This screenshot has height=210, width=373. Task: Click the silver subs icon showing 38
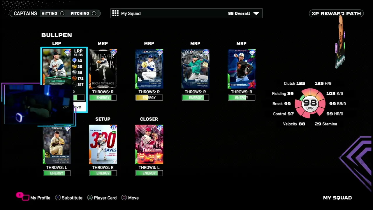tap(74, 73)
